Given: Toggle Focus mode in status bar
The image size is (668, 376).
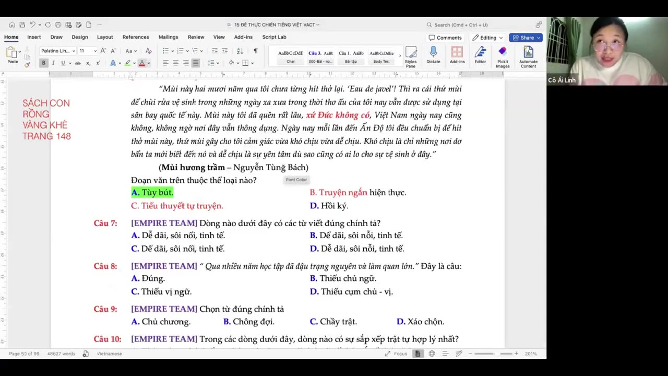Looking at the screenshot, I should tap(396, 354).
